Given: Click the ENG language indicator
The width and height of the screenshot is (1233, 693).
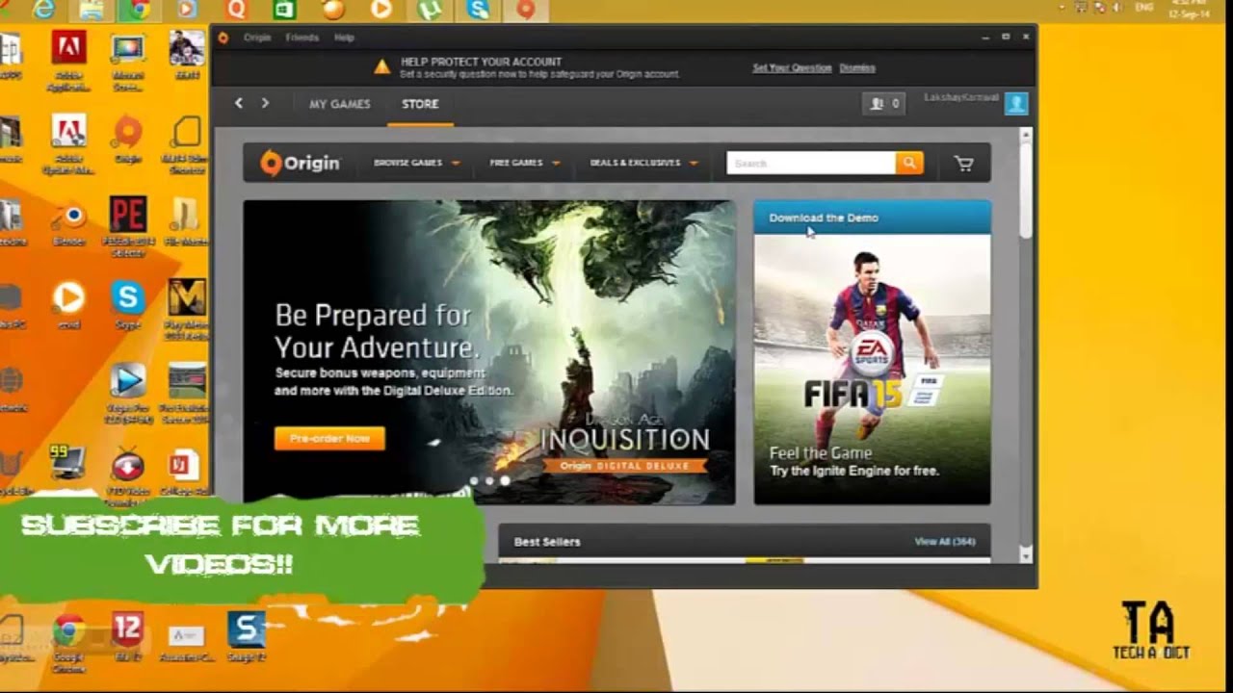Looking at the screenshot, I should point(1144,8).
